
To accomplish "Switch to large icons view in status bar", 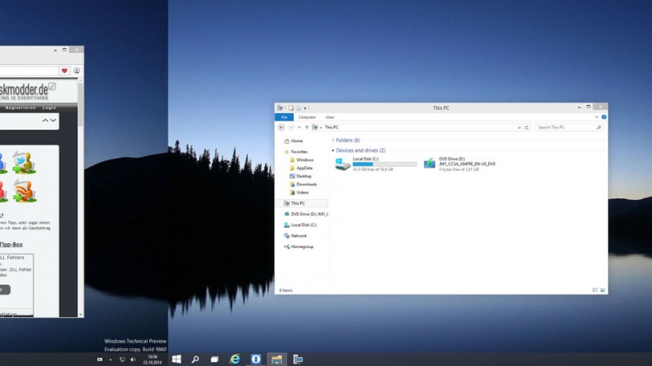I will pyautogui.click(x=602, y=290).
